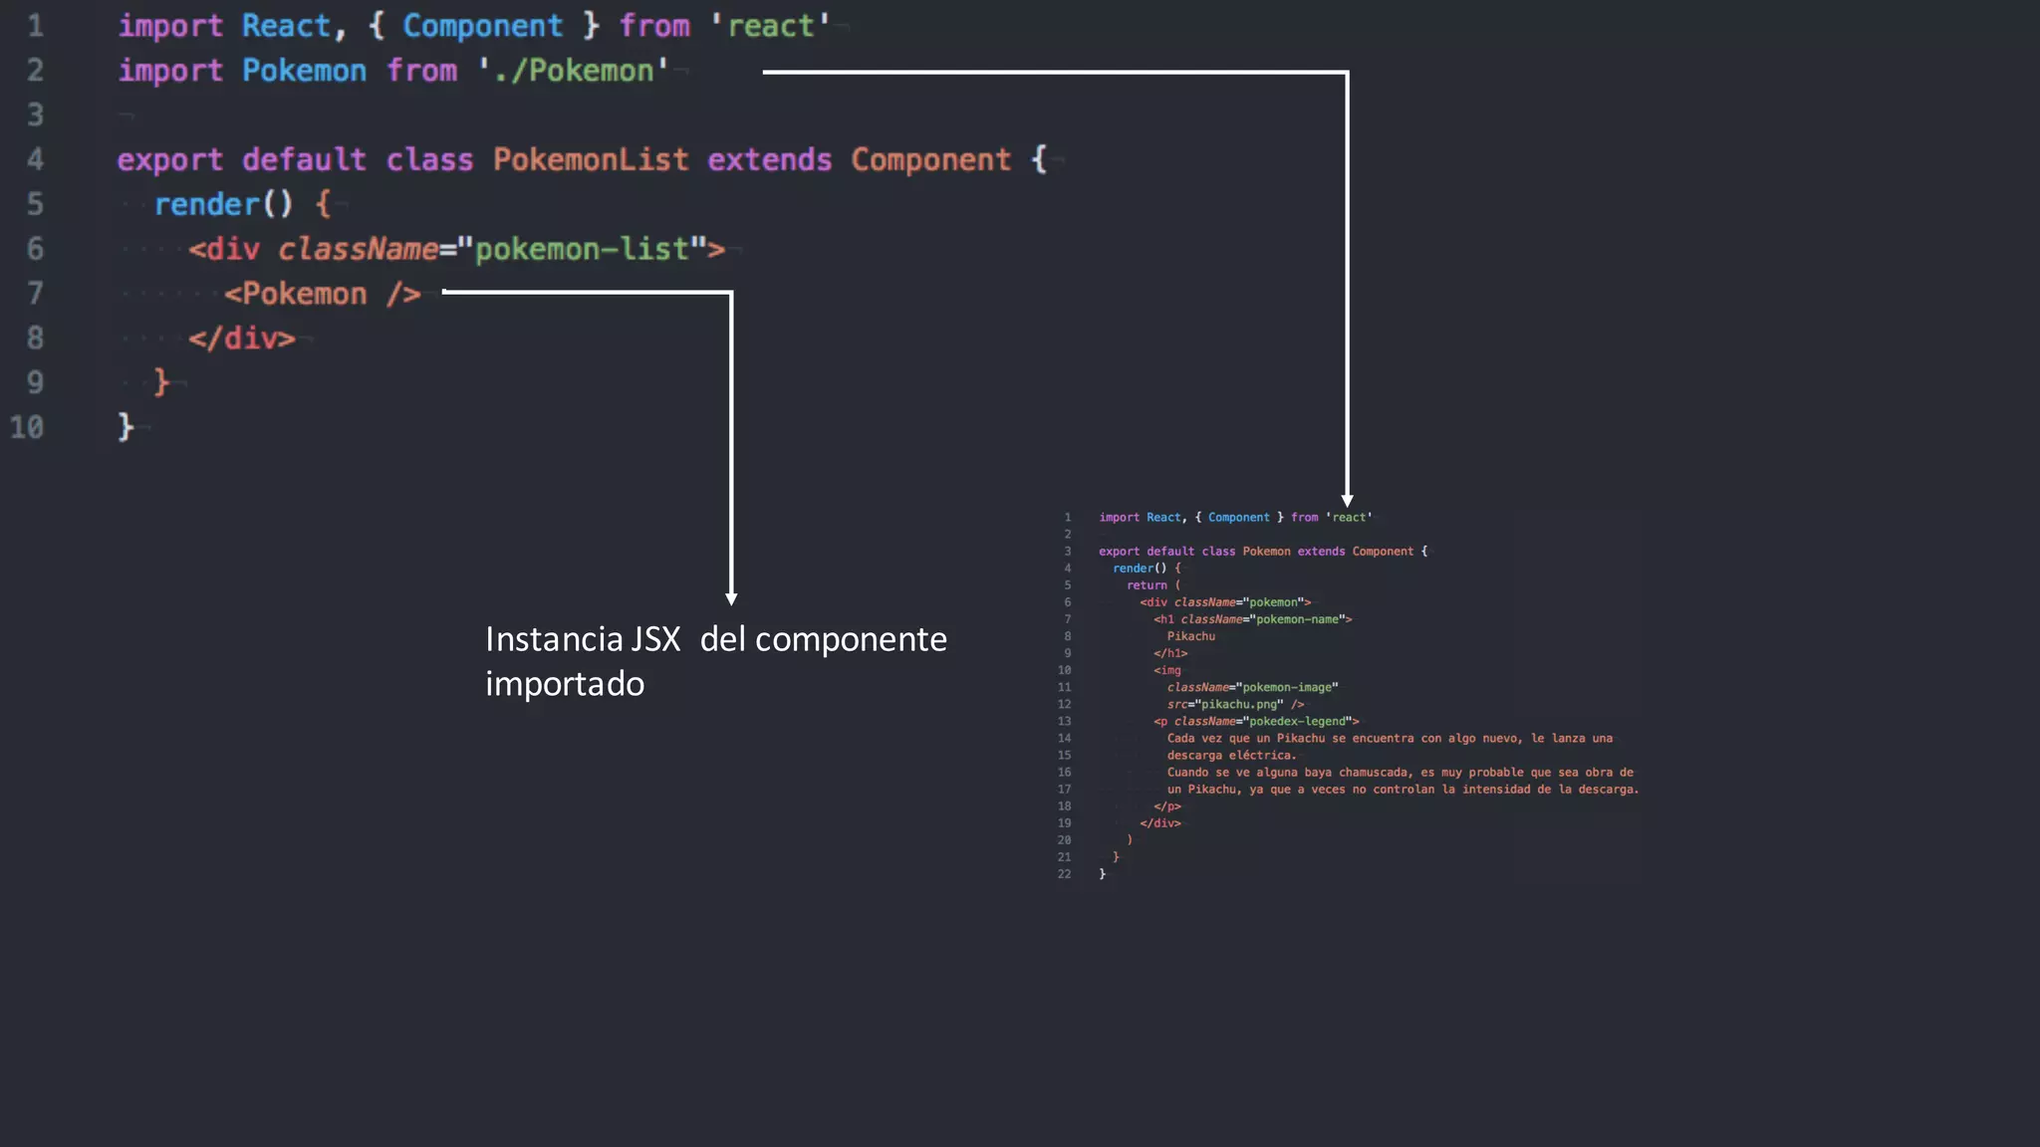Click the Pikachu heading text on small code line 8
The height and width of the screenshot is (1147, 2040).
[1191, 636]
